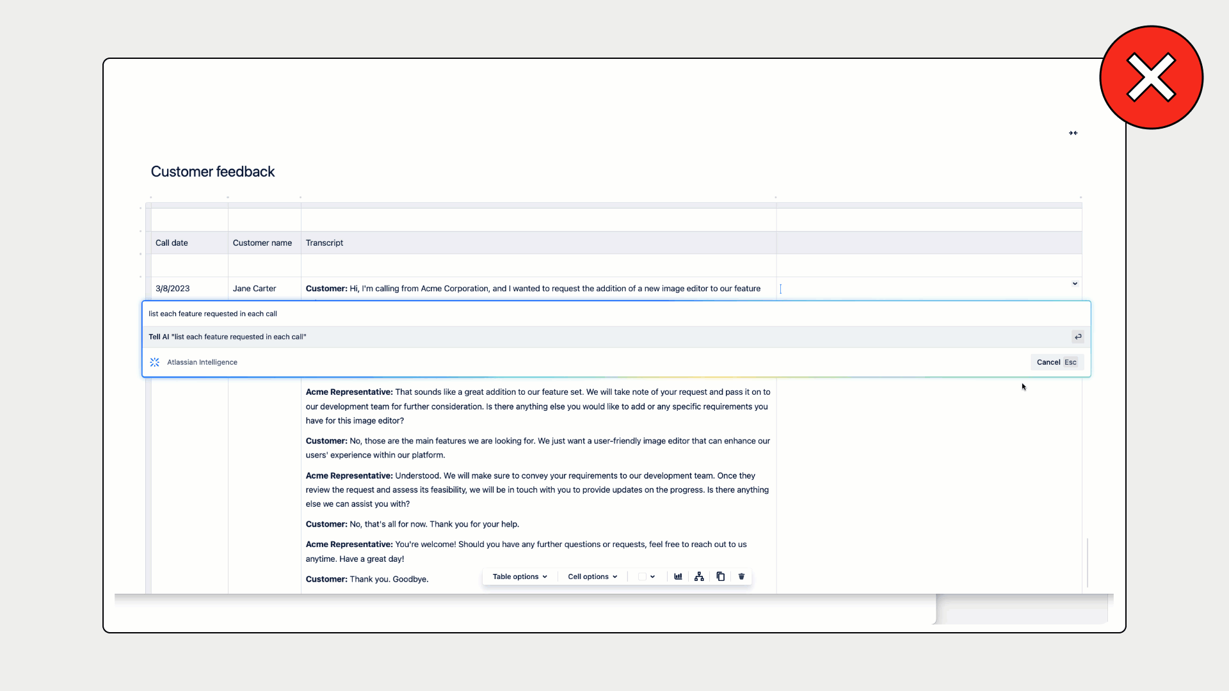
Task: Click the red X close badge
Action: [1151, 77]
